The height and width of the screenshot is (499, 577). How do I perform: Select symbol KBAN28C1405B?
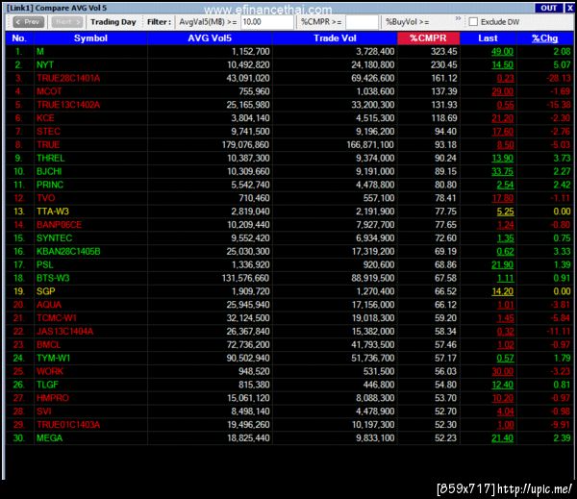pyautogui.click(x=68, y=251)
